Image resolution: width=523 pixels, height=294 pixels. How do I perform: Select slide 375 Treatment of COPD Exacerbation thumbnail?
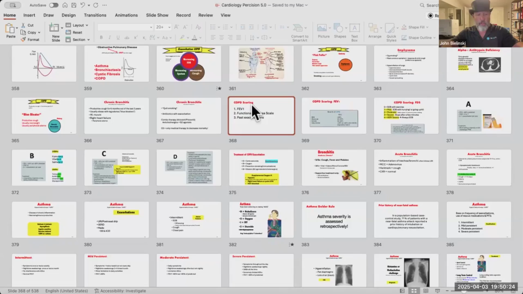pos(261,167)
